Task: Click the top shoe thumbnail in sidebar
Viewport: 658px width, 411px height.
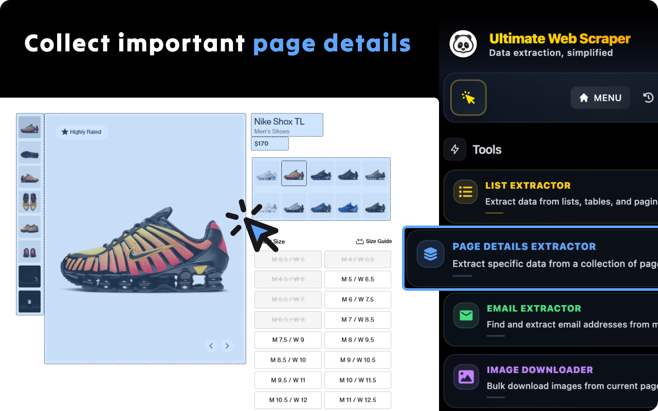Action: point(29,127)
